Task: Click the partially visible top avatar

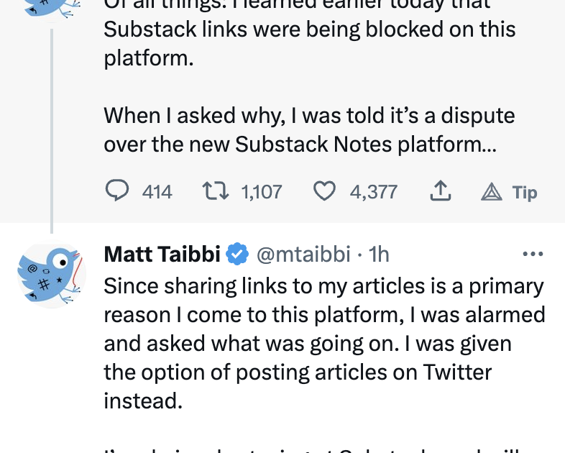Action: coord(51,7)
